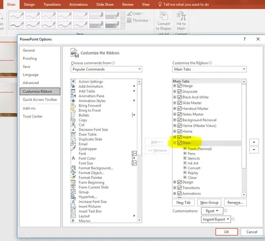Click the Bring to Front icon
This screenshot has height=241, width=265.
click(73, 110)
